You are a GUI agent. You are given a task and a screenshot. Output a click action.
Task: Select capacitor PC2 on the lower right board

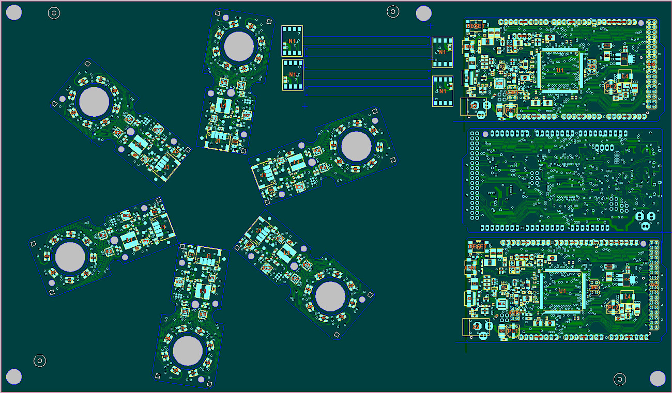[613, 307]
